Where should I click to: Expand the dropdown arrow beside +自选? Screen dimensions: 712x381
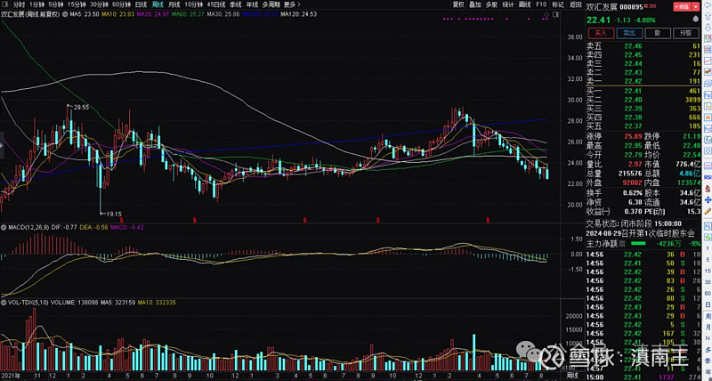click(696, 7)
